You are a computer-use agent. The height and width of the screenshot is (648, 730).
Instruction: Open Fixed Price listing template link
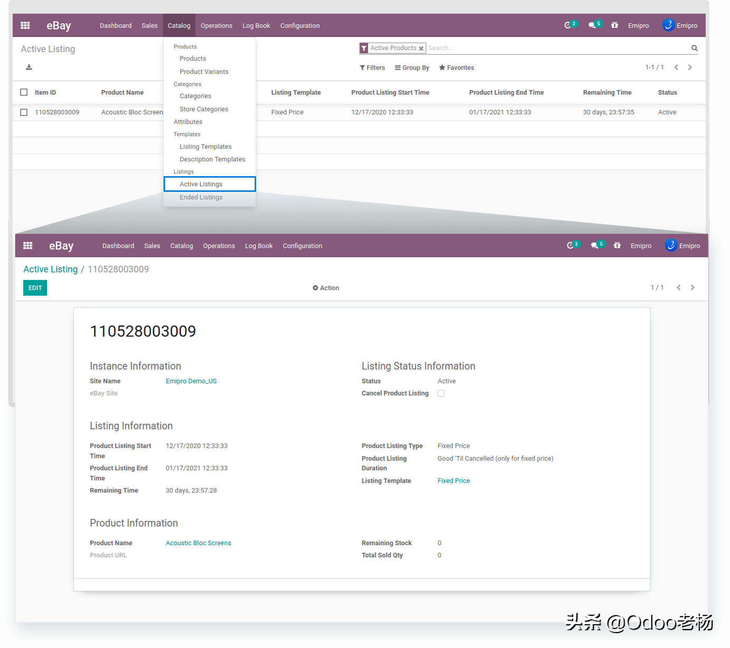[x=454, y=481]
